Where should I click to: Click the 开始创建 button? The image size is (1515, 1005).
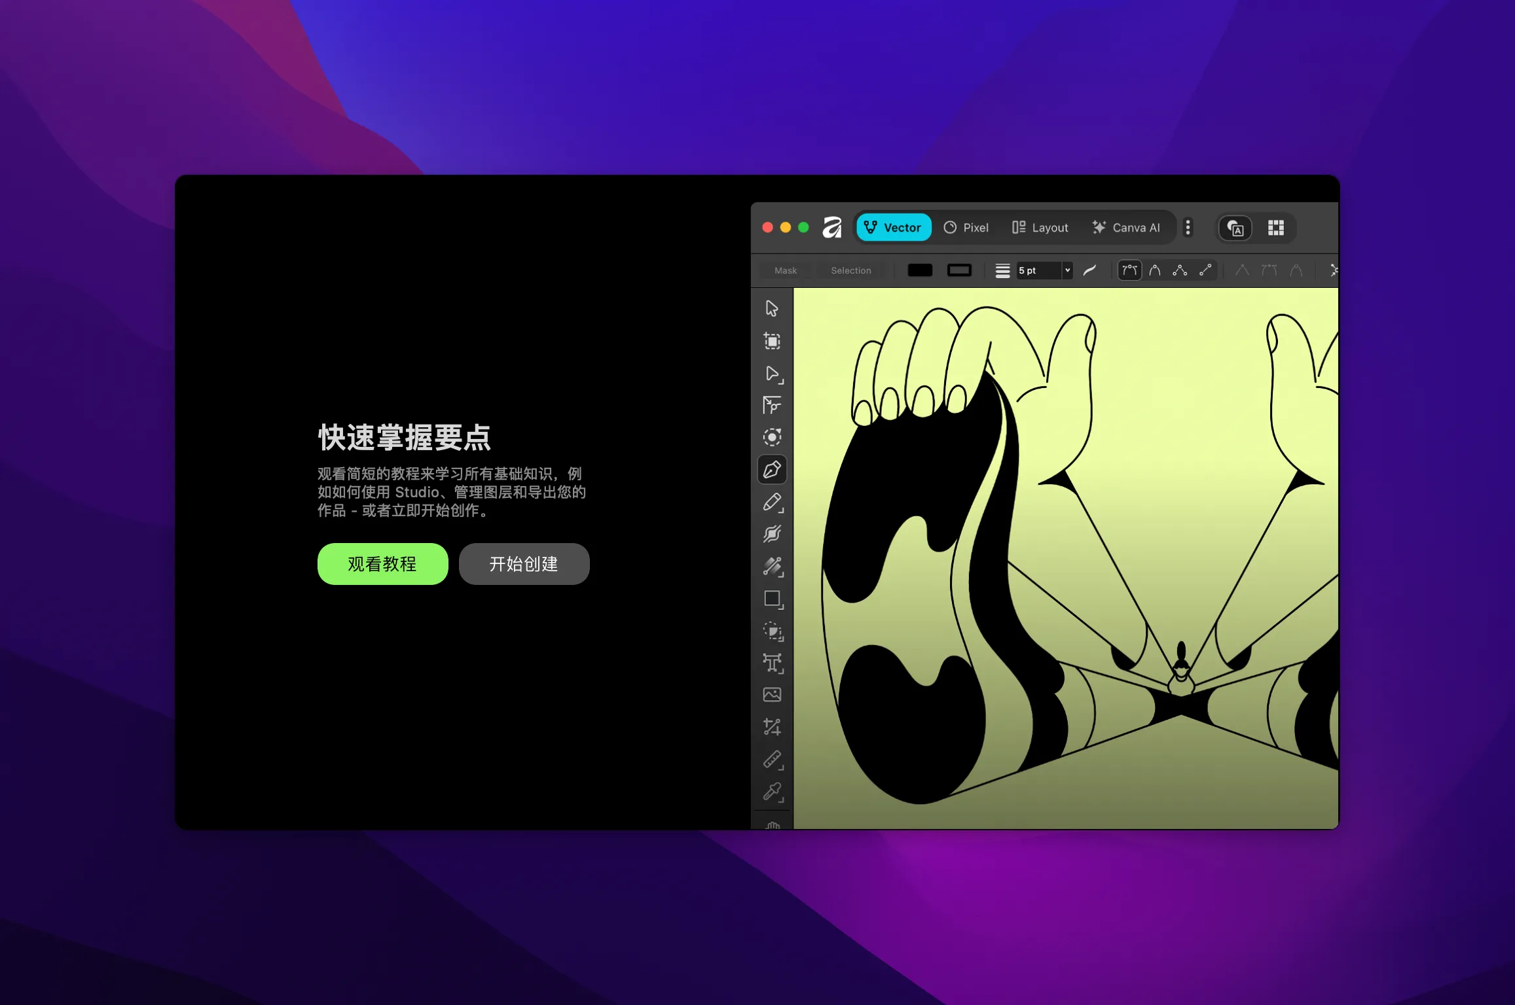524,564
